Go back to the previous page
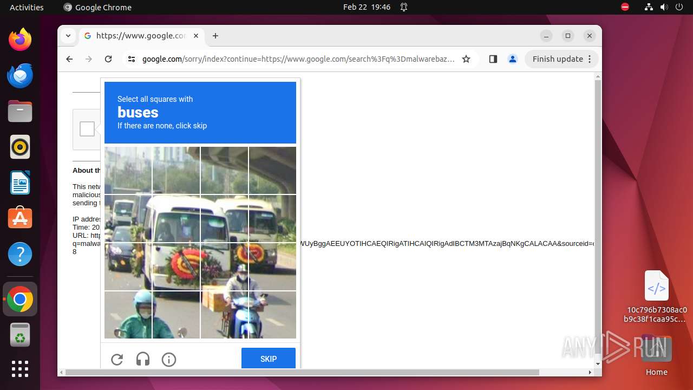Viewport: 693px width, 390px height. (x=69, y=59)
